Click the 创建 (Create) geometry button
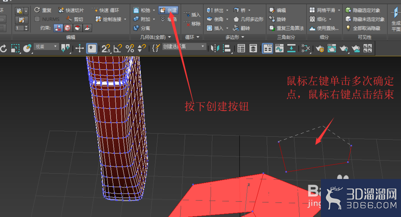 coord(168,10)
